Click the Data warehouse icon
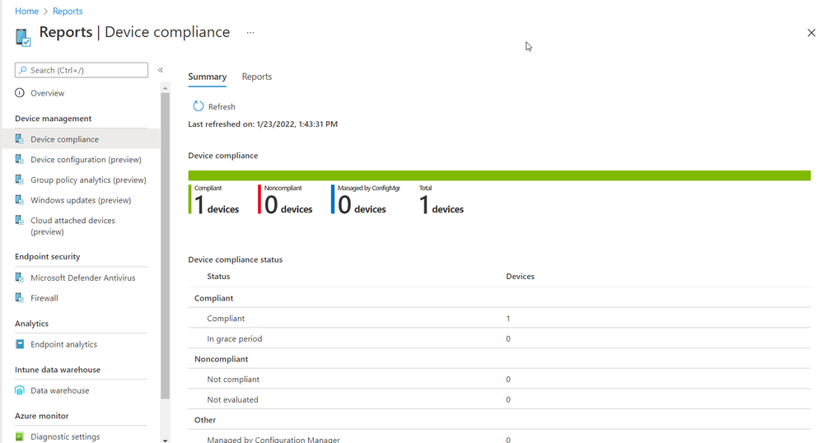Viewport: 823px width, 443px height. coord(20,390)
